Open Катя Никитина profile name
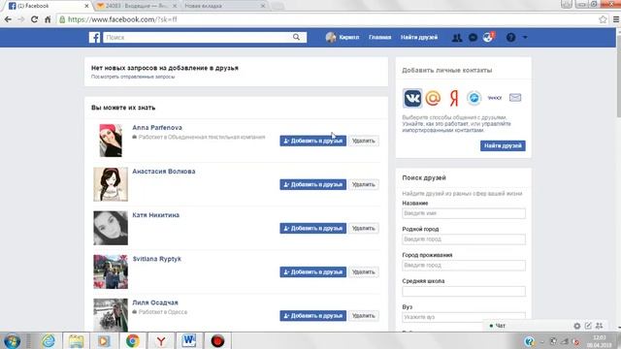The width and height of the screenshot is (621, 349). pyautogui.click(x=155, y=215)
